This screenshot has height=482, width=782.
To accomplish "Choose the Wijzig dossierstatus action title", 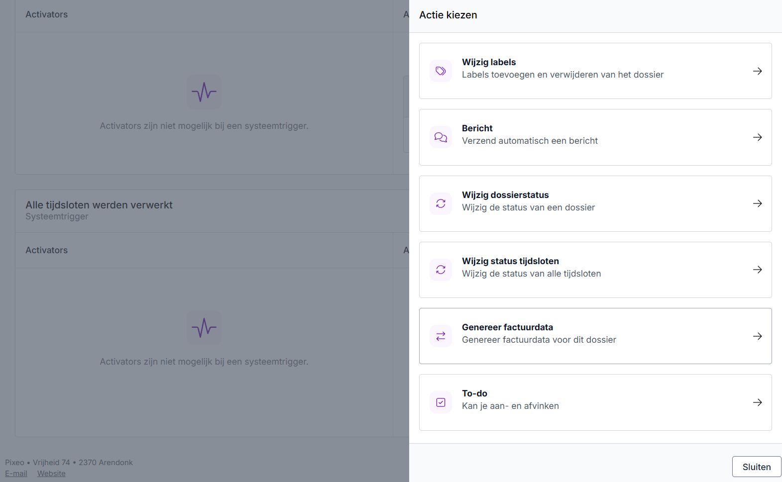I will 505,195.
